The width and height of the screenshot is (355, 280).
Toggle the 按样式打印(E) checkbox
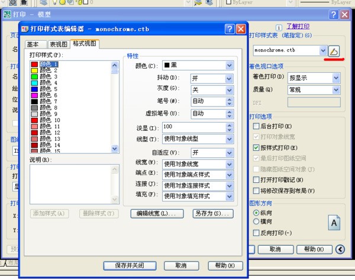tap(256, 148)
